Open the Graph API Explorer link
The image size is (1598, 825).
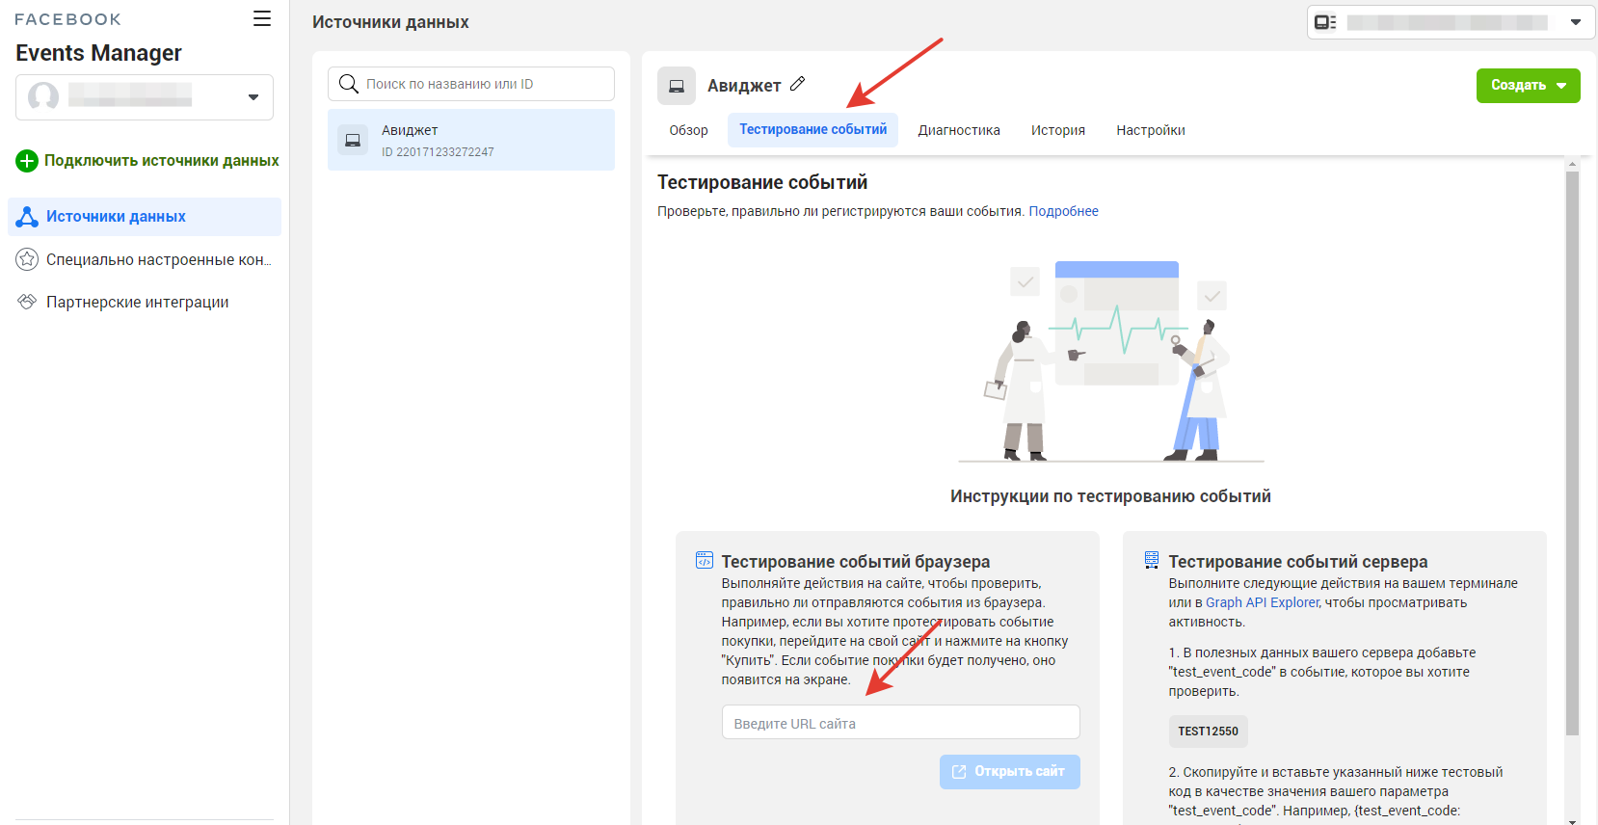point(1263,602)
